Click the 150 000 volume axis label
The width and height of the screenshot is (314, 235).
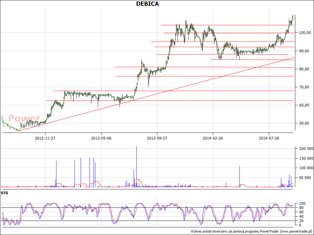pyautogui.click(x=306, y=159)
